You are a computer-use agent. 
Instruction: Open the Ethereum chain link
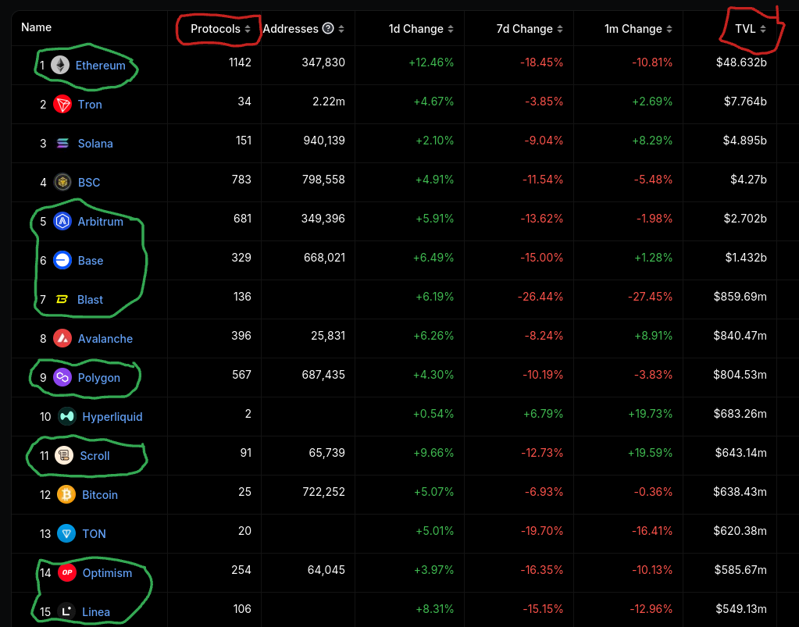101,66
